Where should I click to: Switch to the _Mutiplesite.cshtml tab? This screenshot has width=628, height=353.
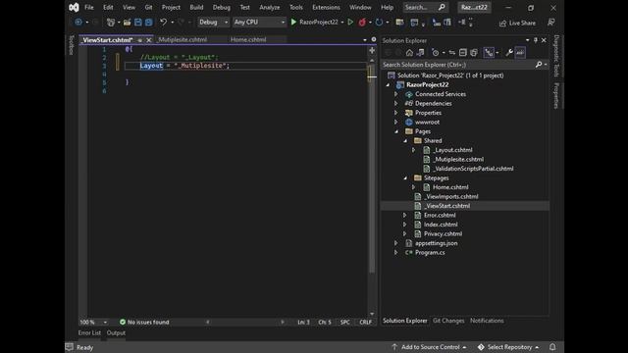click(x=182, y=39)
